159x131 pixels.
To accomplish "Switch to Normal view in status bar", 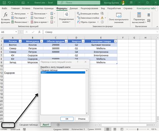I will click(x=108, y=129).
